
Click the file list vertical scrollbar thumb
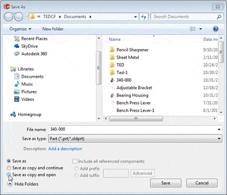coord(221,52)
